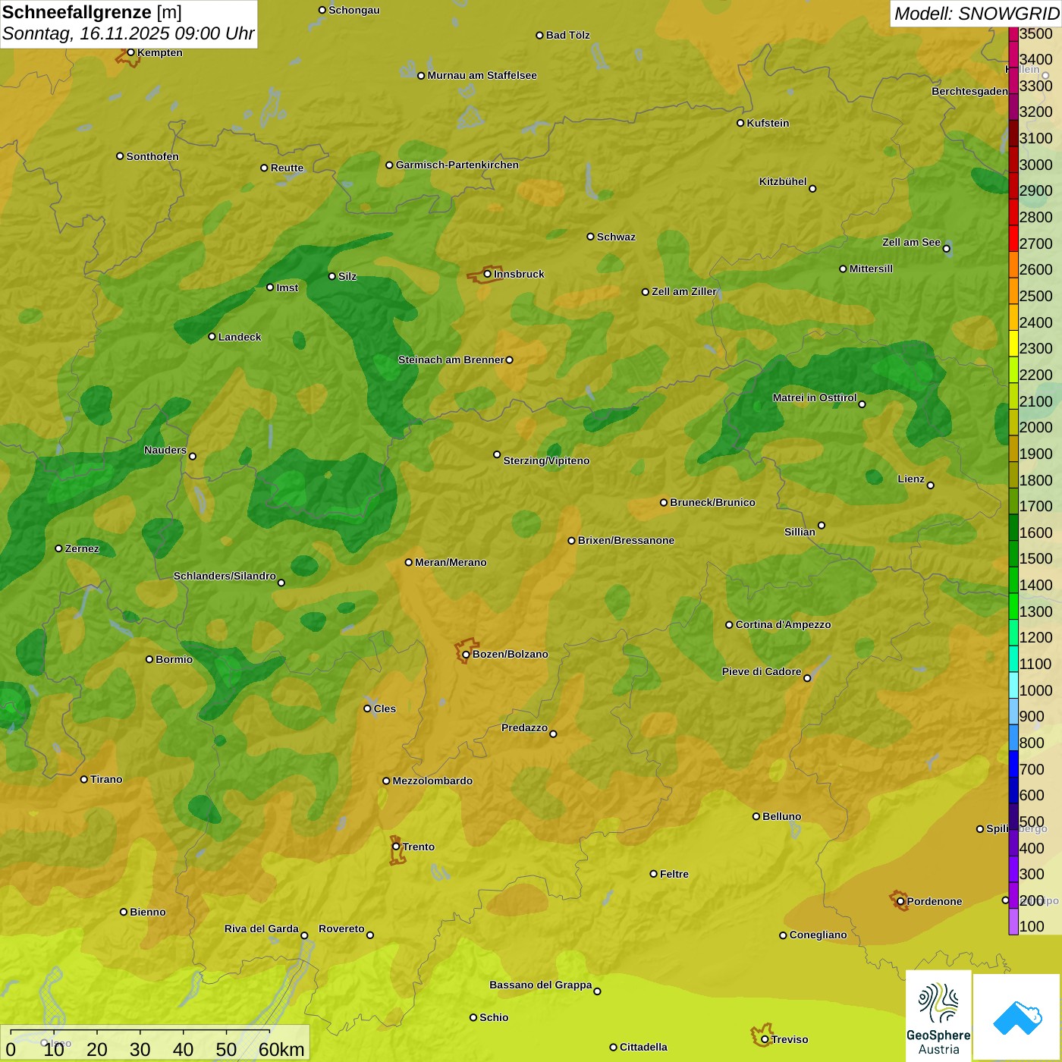
Task: Click the GeoSphere Austria logo
Action: [938, 1015]
